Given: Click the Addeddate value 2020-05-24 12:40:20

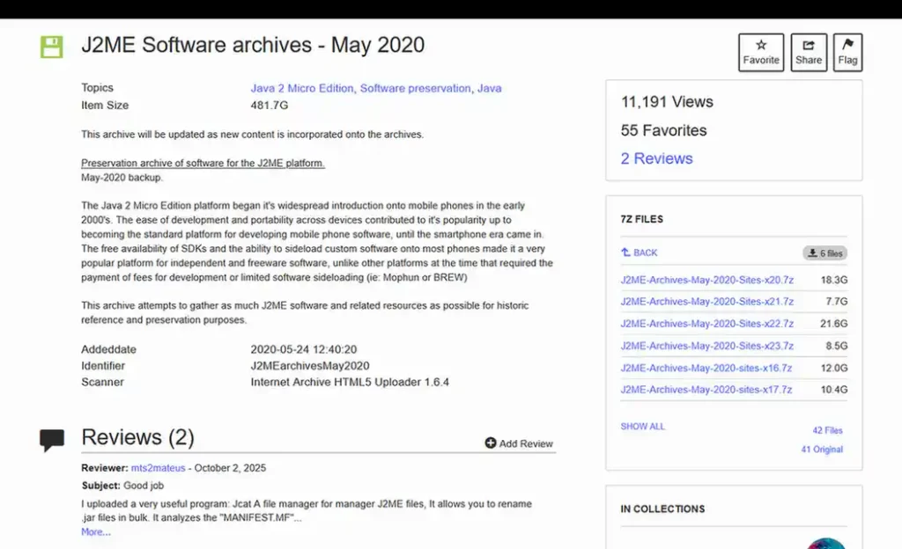Looking at the screenshot, I should pyautogui.click(x=303, y=349).
